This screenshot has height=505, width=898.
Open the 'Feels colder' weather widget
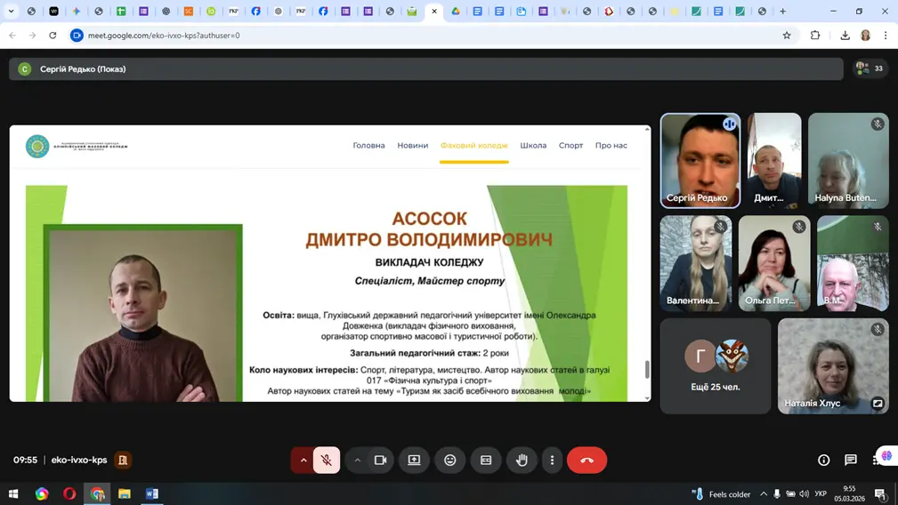tap(722, 494)
